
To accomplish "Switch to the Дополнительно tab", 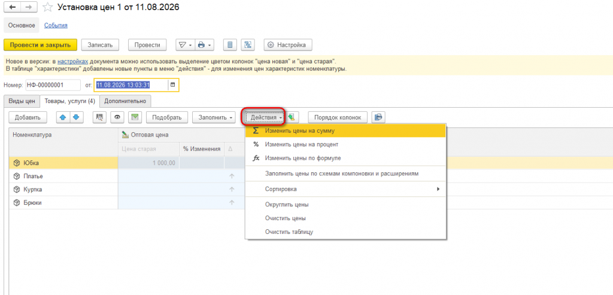I will tap(125, 101).
